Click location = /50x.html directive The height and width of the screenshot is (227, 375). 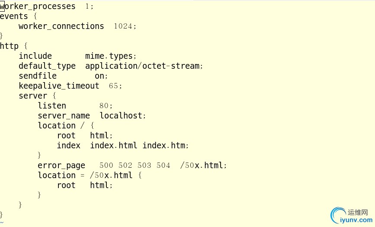tap(85, 176)
